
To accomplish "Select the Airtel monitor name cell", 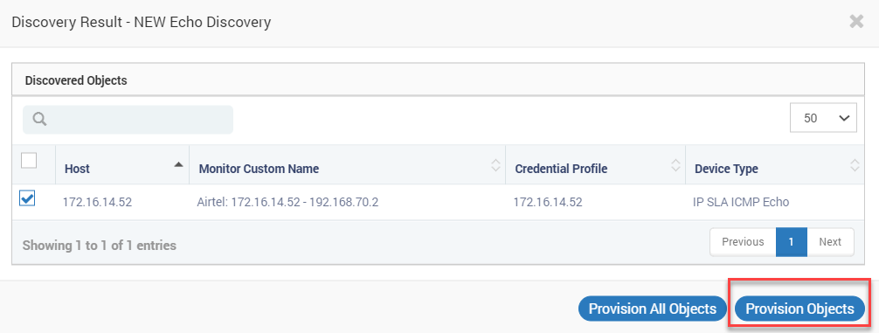I will click(x=288, y=203).
